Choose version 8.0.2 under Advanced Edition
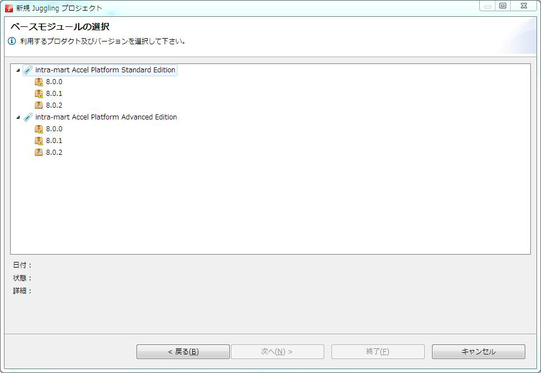The height and width of the screenshot is (373, 541). coord(54,153)
